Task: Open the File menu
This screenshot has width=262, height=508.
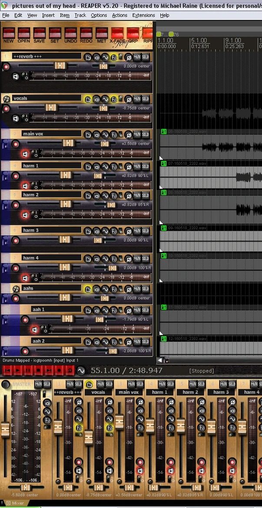Action: pyautogui.click(x=6, y=15)
